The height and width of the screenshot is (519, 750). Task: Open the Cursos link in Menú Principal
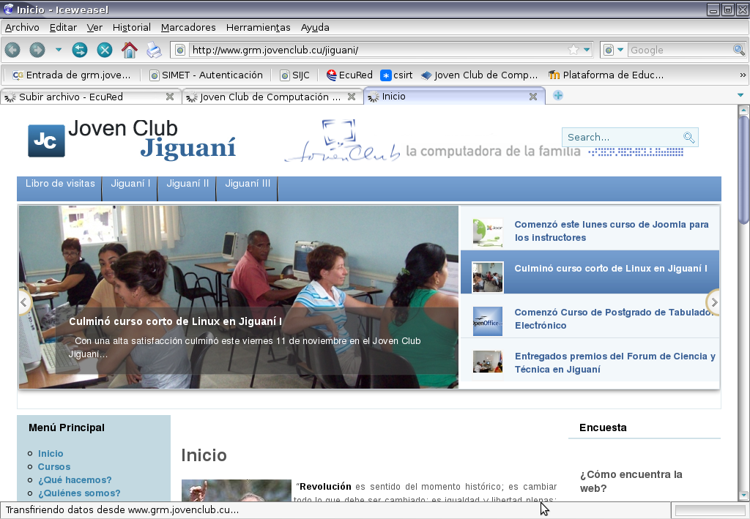click(x=54, y=466)
